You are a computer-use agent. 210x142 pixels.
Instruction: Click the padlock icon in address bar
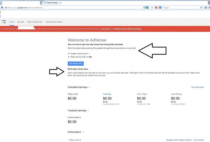click(6, 7)
